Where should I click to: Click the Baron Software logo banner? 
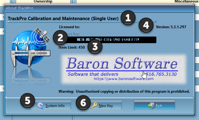(x=124, y=69)
